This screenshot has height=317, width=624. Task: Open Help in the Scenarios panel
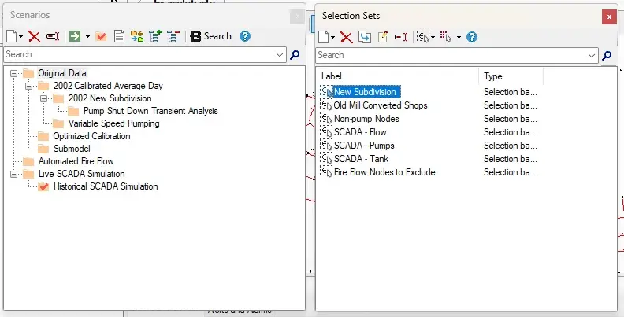click(x=245, y=36)
